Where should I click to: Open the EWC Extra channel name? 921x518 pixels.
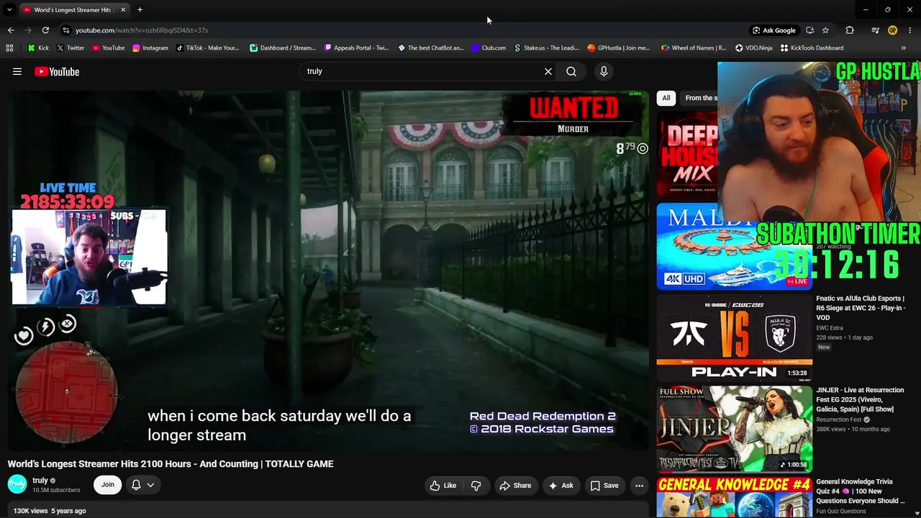[829, 328]
